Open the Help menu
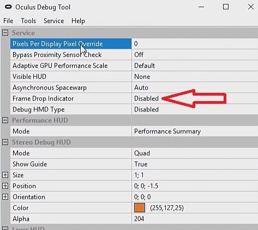Viewport: 258px width, 230px height. tap(78, 21)
